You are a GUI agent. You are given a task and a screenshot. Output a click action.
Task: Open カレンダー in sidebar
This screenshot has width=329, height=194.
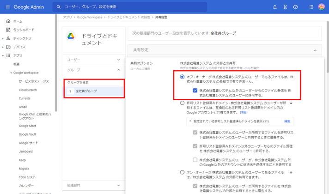coord(26,186)
